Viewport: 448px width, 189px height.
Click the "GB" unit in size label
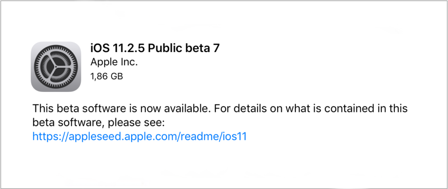[x=116, y=77]
